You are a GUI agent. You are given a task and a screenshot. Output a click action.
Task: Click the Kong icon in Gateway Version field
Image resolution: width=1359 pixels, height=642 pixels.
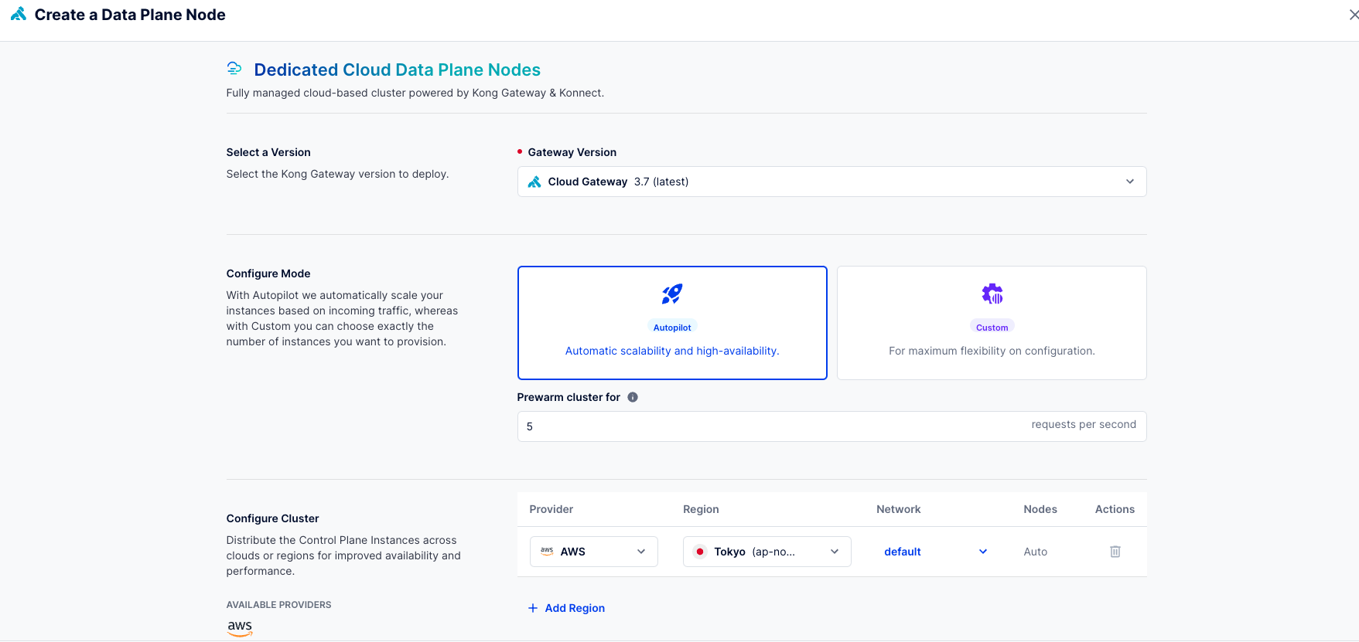coord(534,182)
